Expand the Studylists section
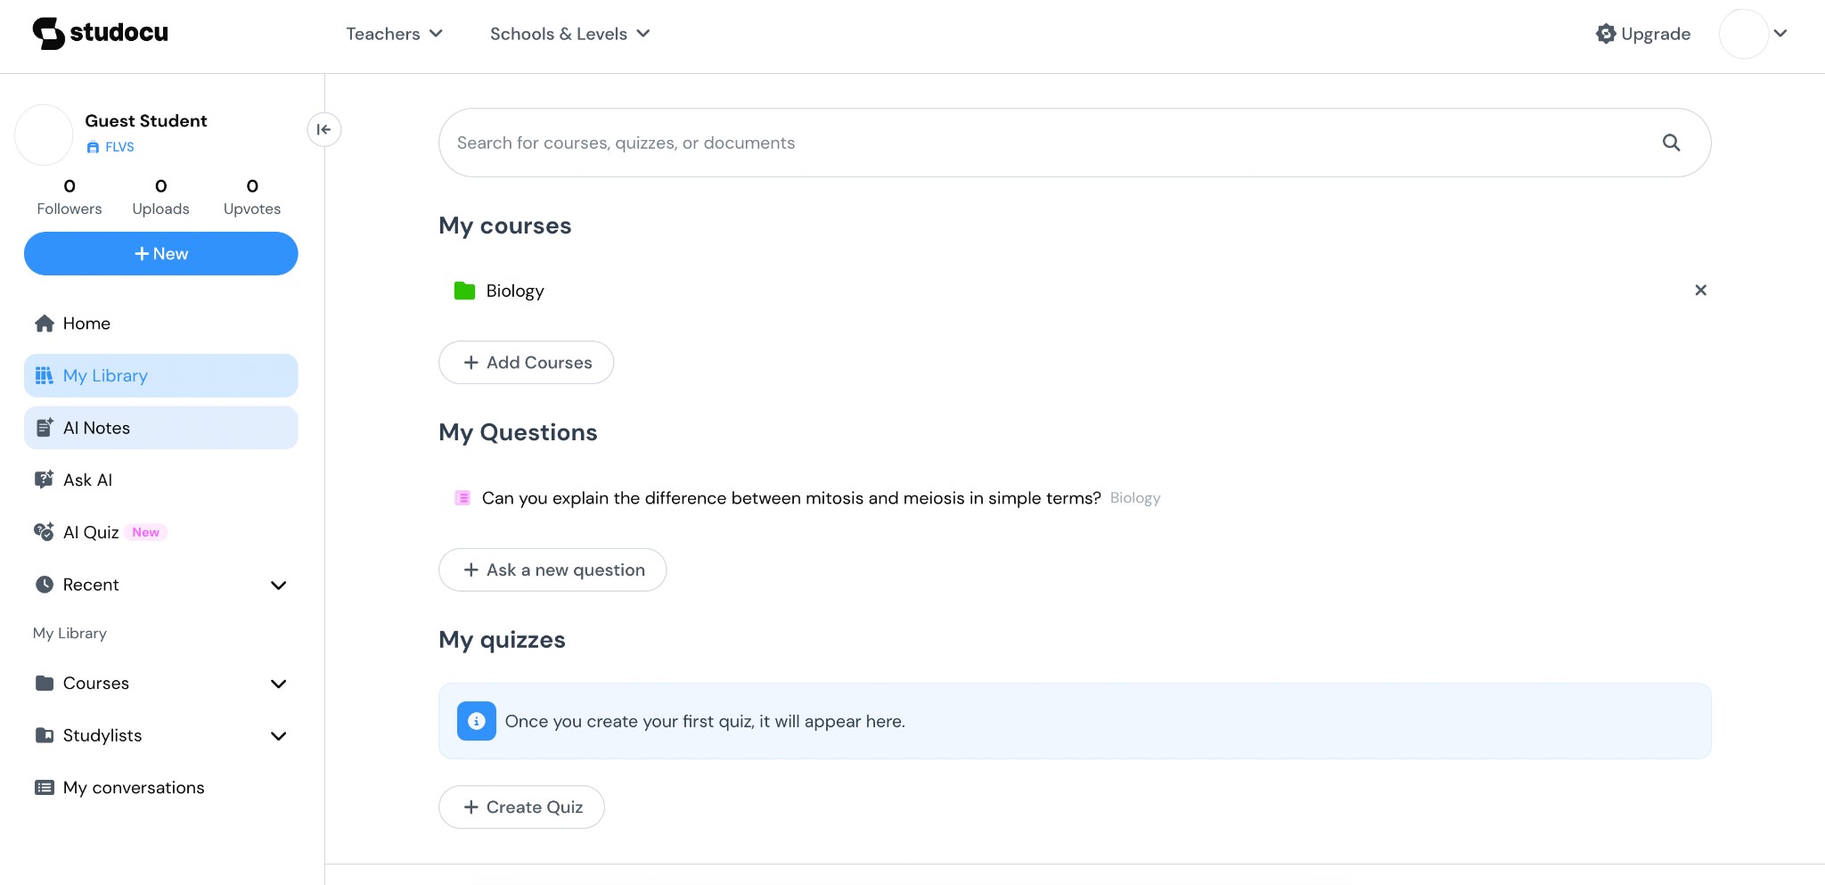This screenshot has height=885, width=1825. pyautogui.click(x=278, y=736)
